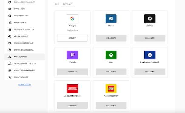Click the Abbonamenti sidebar icon

pyautogui.click(x=10, y=23)
